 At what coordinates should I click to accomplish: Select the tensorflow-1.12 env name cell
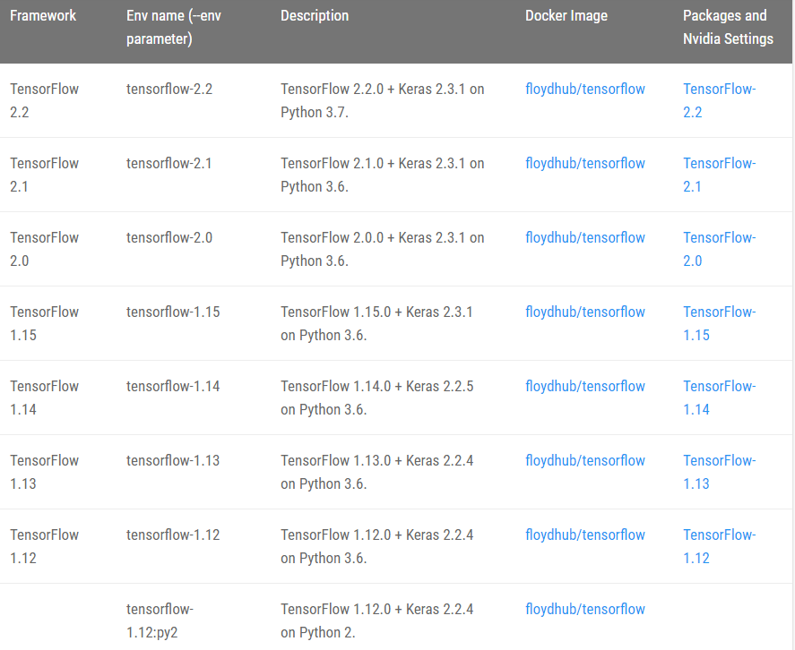point(173,535)
